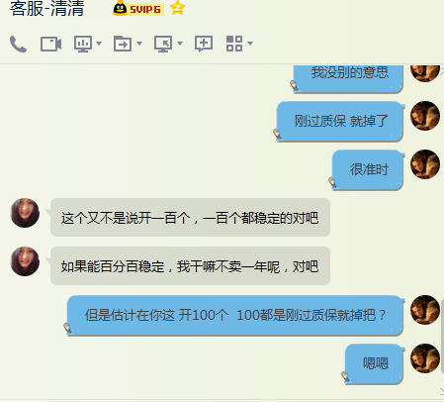Expand dropdown arrow beside presentation icon
This screenshot has height=402, width=444.
(99, 44)
